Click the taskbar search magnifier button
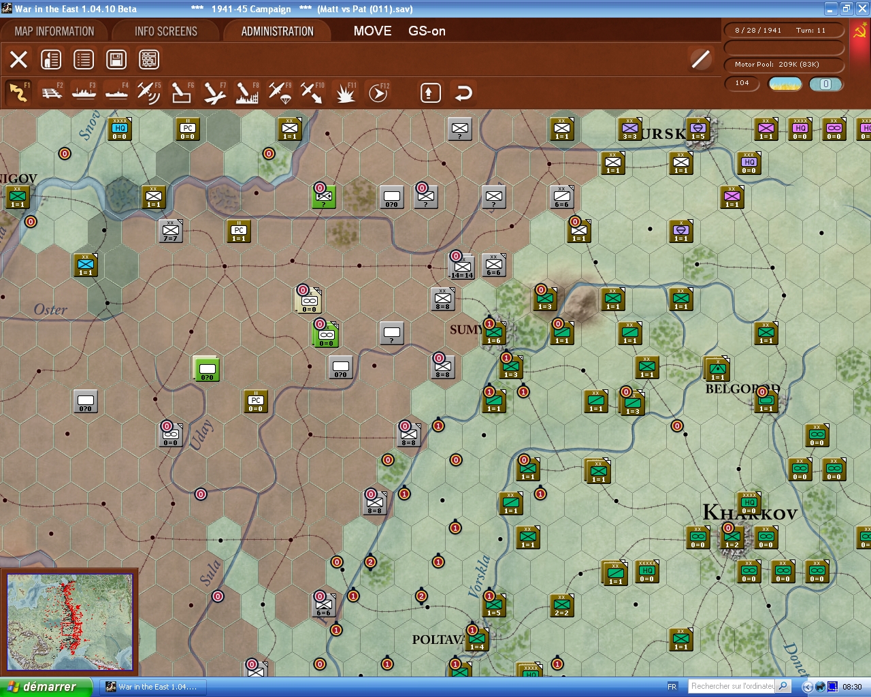Viewport: 871px width, 697px height. 783,687
